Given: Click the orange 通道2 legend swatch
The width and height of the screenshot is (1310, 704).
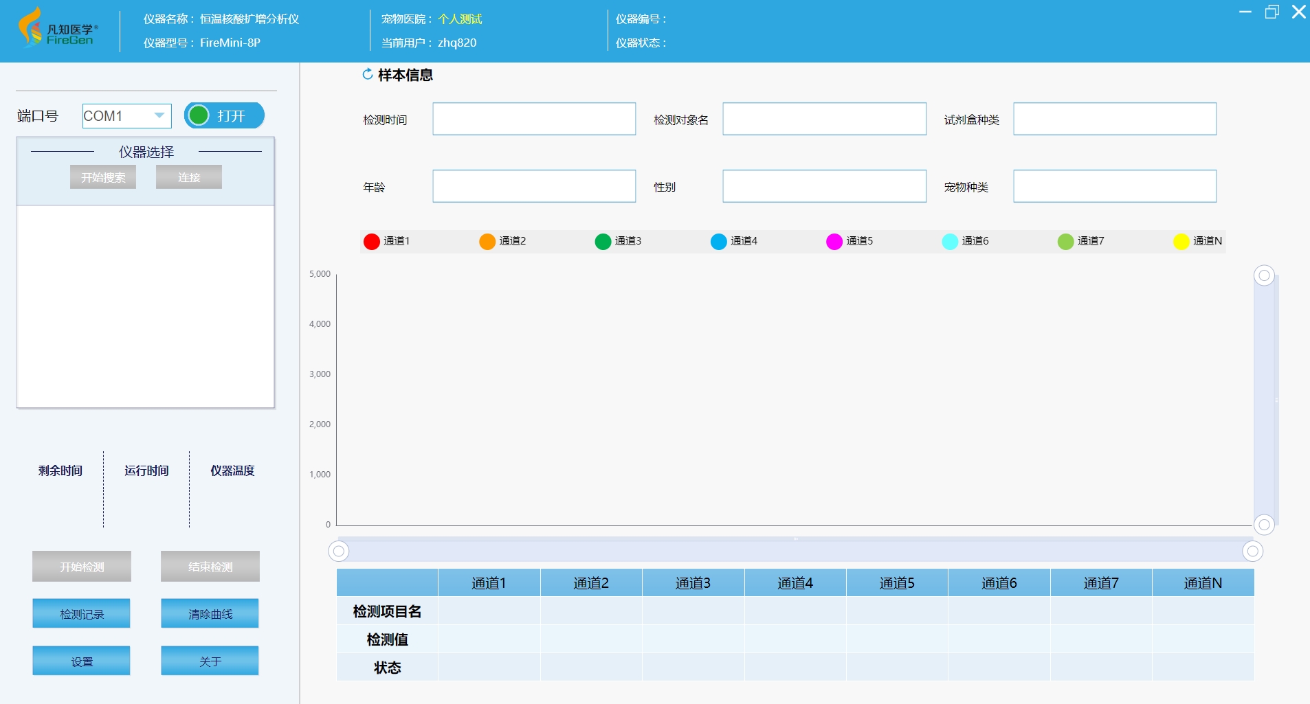Looking at the screenshot, I should (x=487, y=242).
